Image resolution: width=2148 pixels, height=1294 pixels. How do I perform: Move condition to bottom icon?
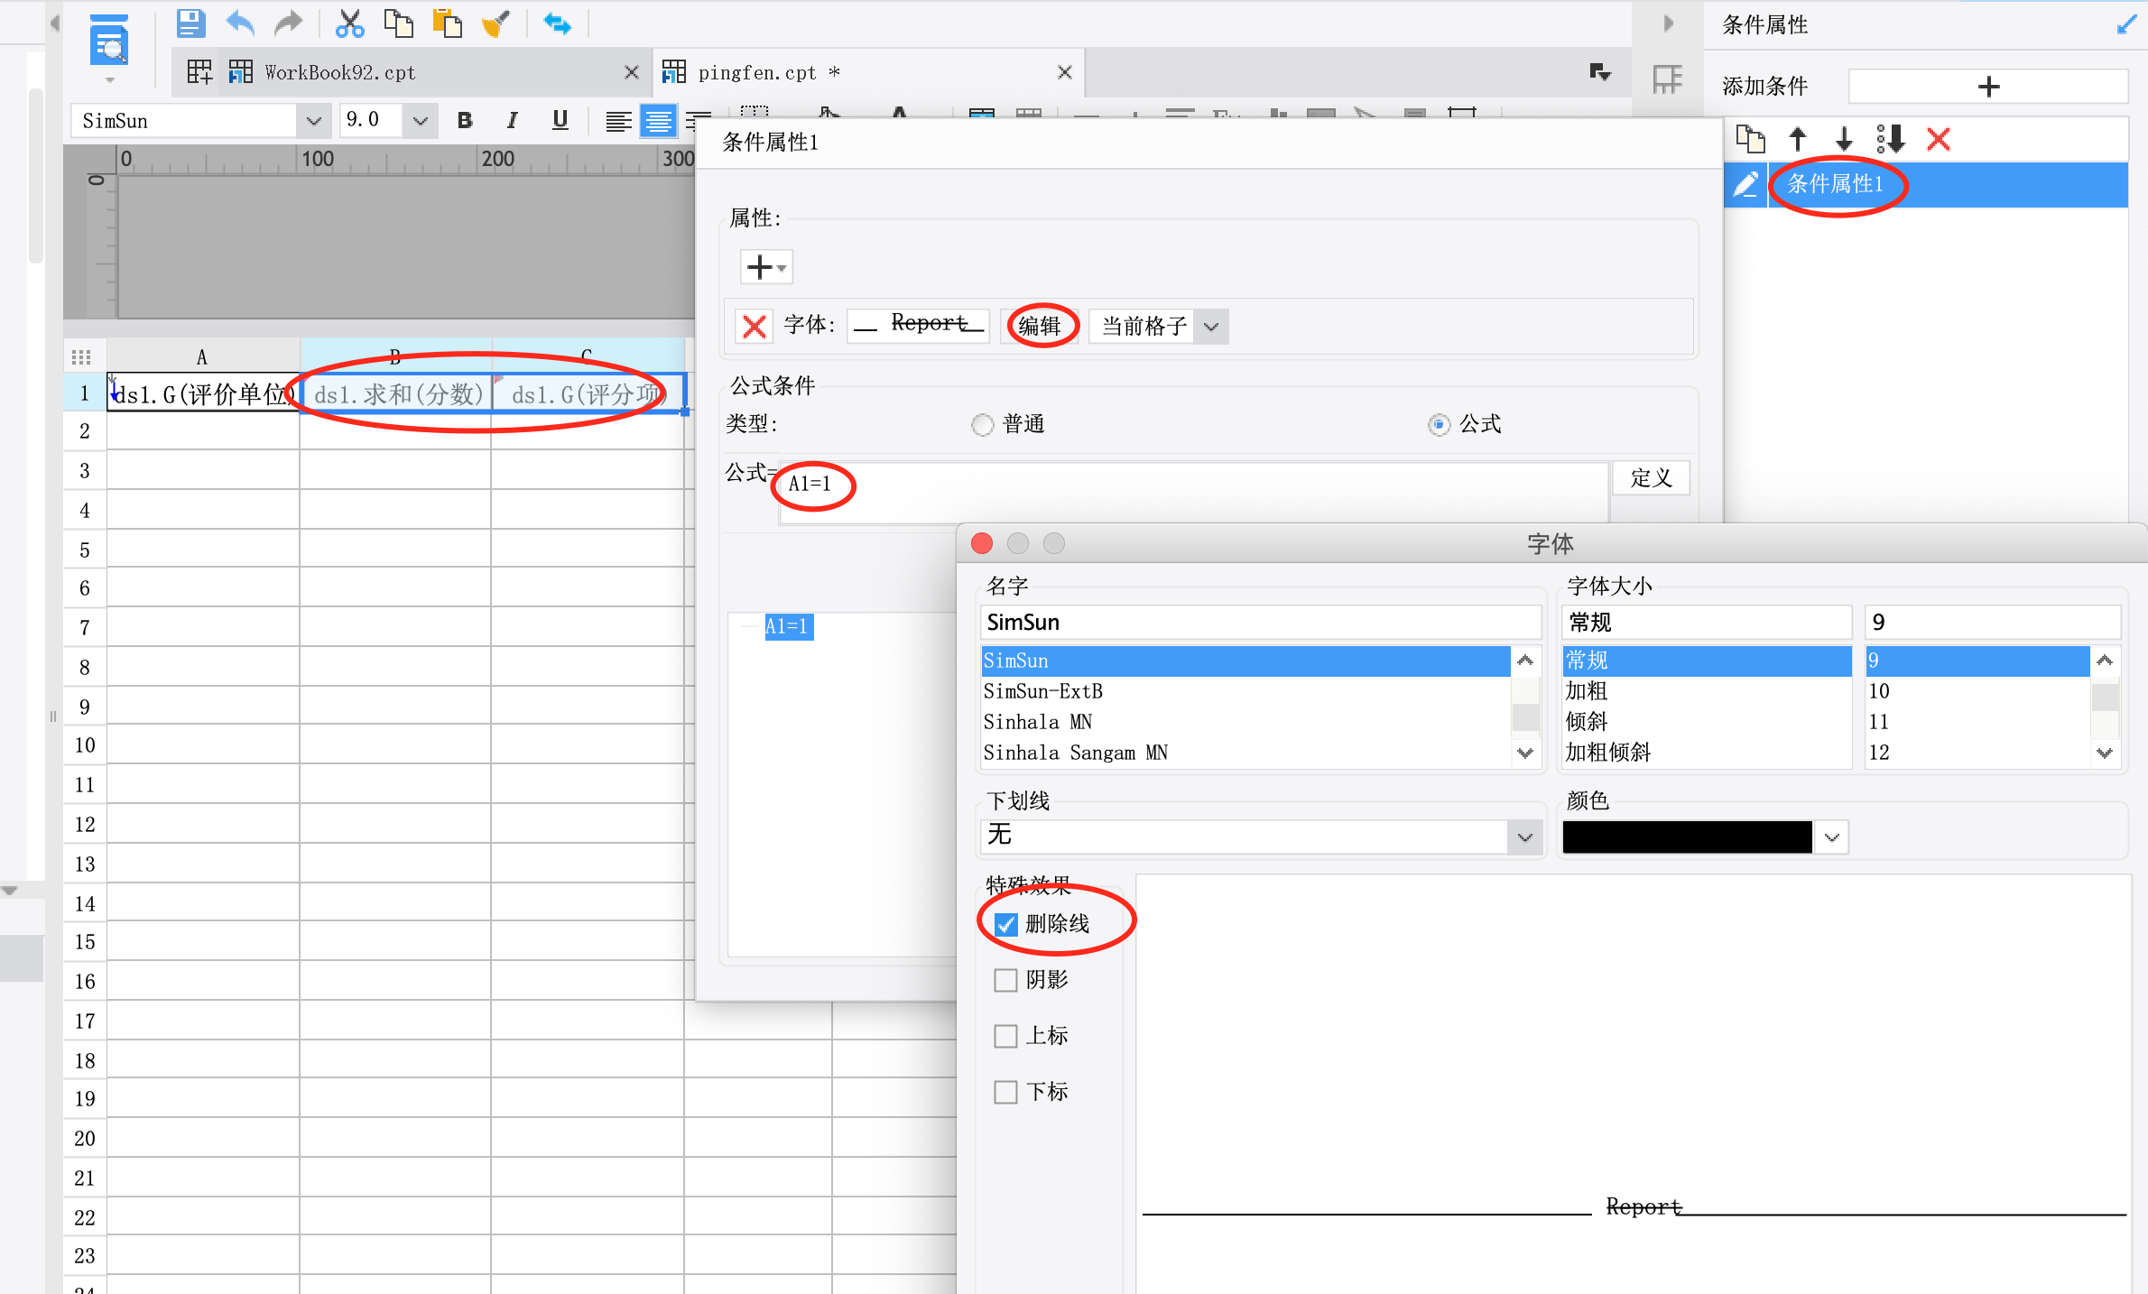pyautogui.click(x=1891, y=139)
